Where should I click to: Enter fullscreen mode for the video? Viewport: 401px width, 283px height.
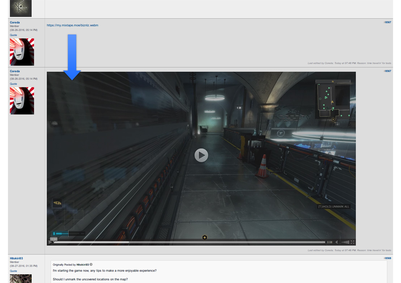click(353, 242)
